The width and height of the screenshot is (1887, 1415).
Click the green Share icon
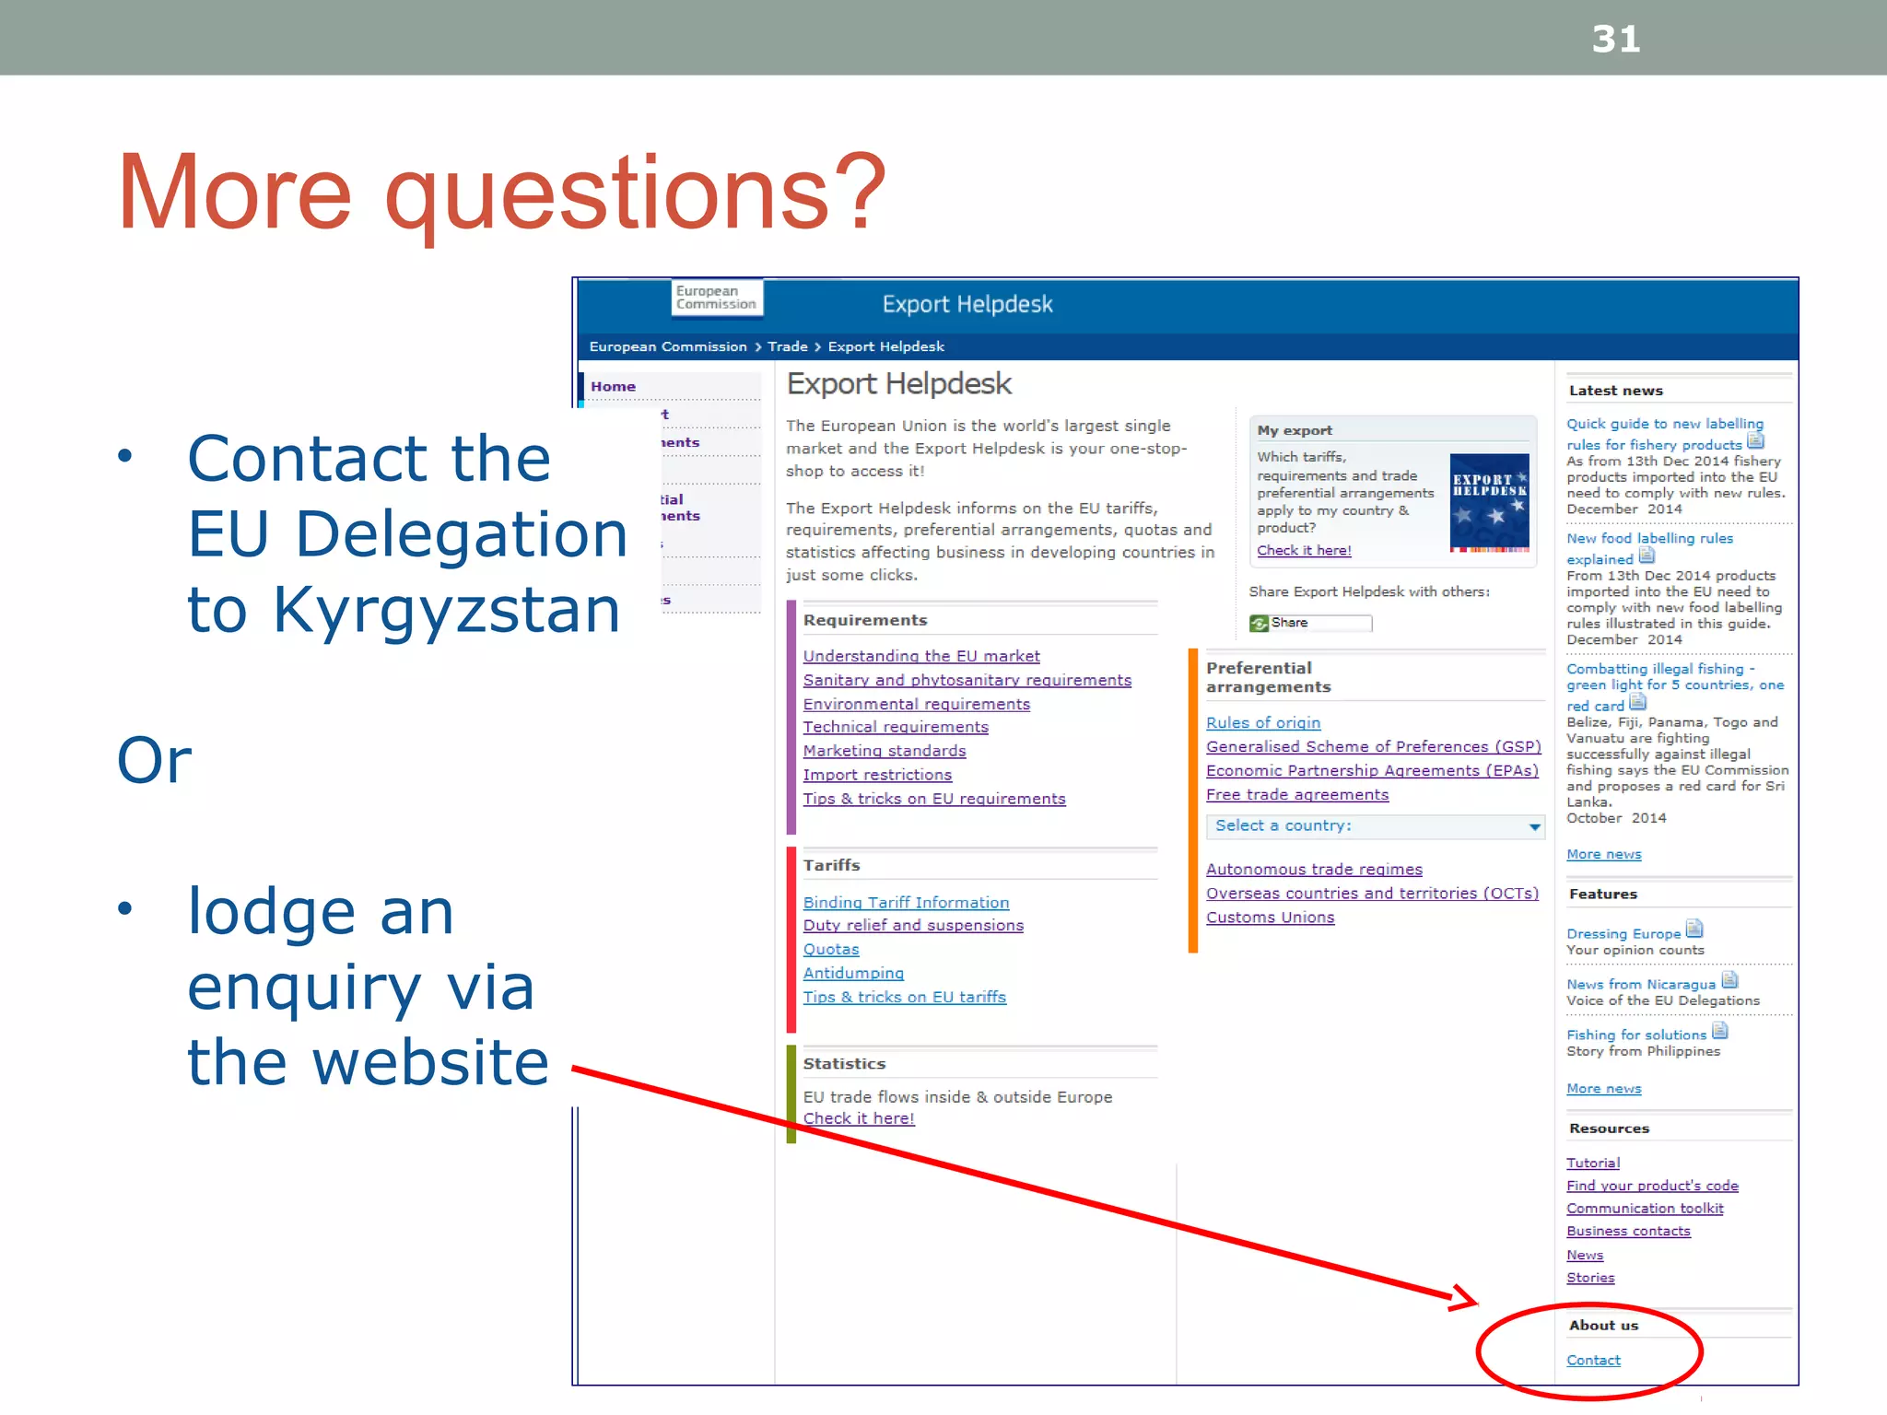pos(1259,624)
